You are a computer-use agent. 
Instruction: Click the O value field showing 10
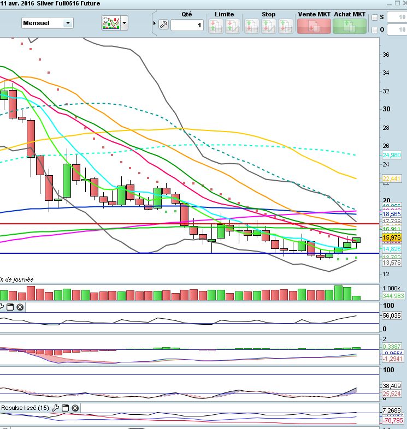point(397,29)
